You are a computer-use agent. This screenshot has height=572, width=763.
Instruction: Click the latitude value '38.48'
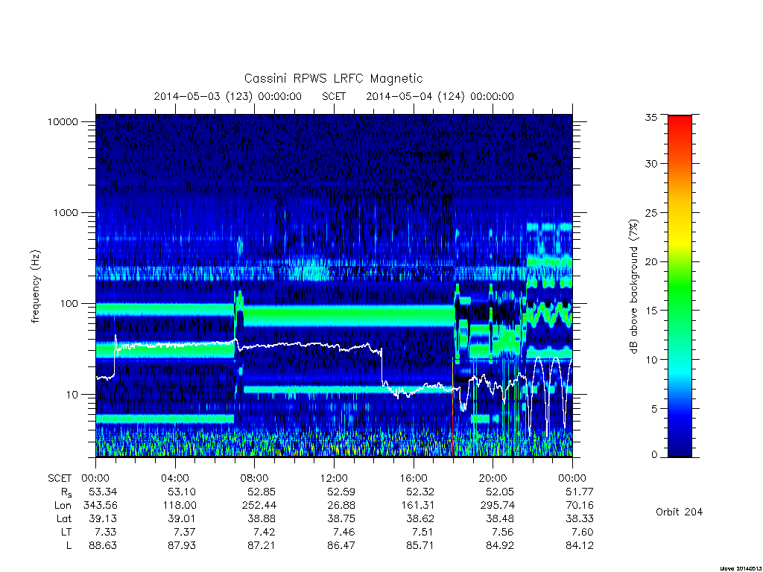click(x=500, y=518)
